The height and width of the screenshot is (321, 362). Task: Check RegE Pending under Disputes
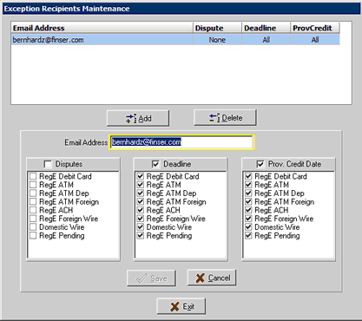(33, 235)
